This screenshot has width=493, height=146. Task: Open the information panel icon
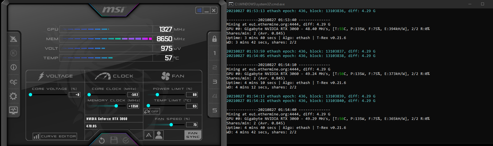tap(14, 67)
